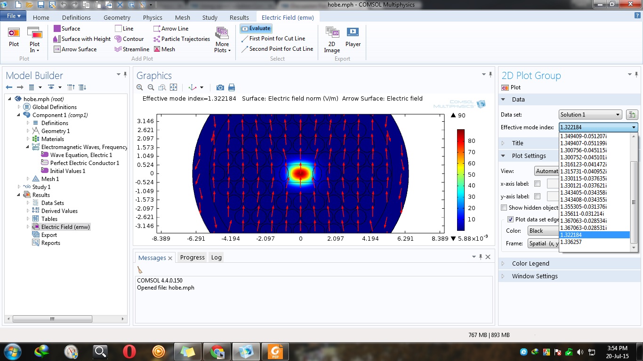The image size is (643, 361).
Task: Add a Contour plot
Action: (x=129, y=39)
